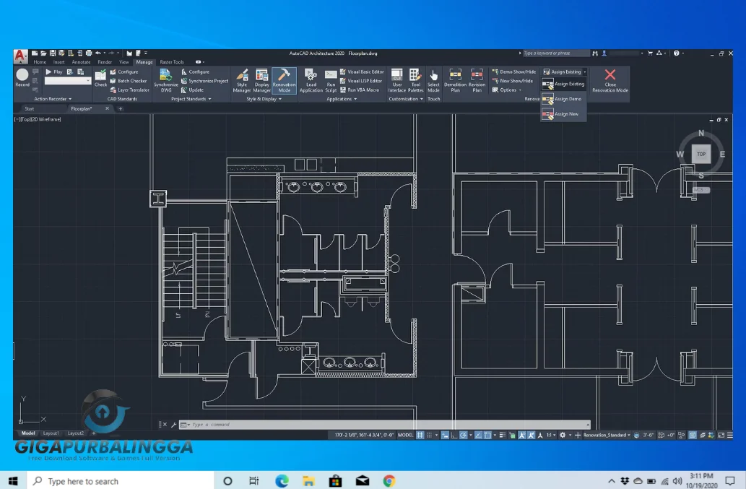Expand the Action Recorder panel
Screen dimensions: 746x489
(52, 99)
